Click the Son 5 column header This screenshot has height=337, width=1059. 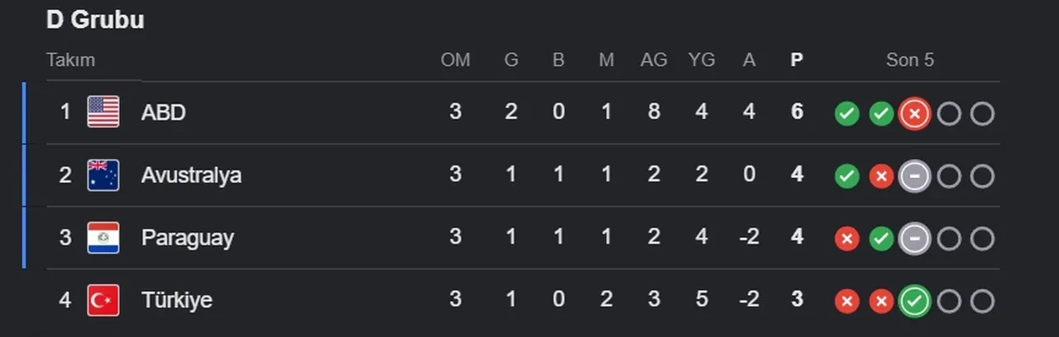coord(910,60)
